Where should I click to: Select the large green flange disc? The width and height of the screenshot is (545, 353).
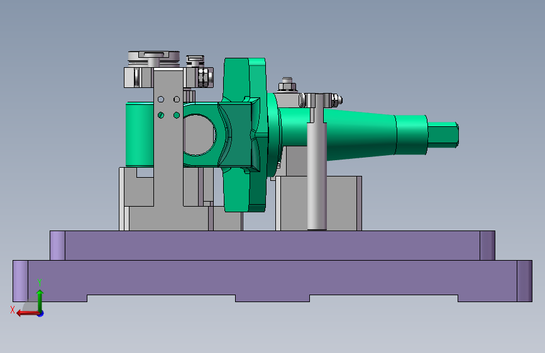click(245, 135)
